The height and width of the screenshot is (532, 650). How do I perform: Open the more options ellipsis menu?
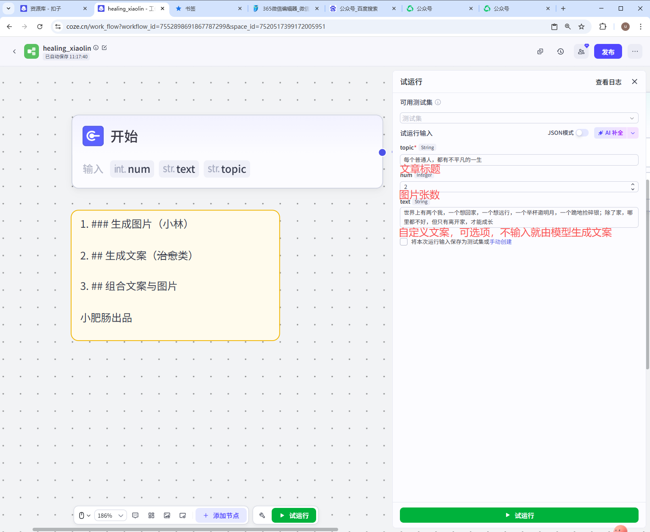[635, 52]
